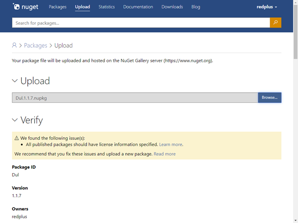Collapse the Verify section chevron

pos(15,120)
